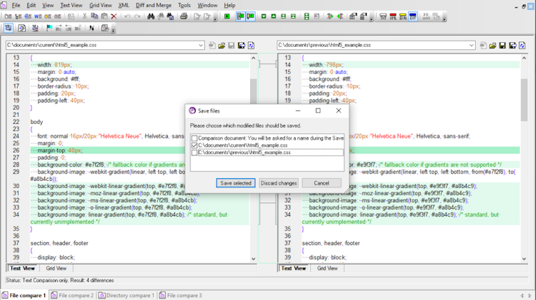Jump to Last Difference icon
This screenshot has width=536, height=300.
[x=284, y=16]
